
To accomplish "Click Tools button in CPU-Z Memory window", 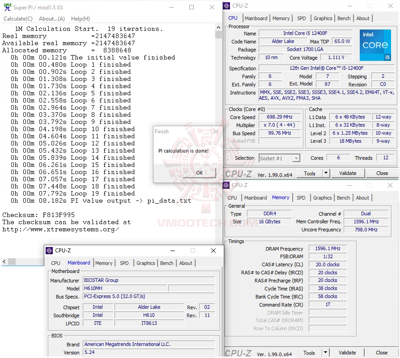I will pos(309,353).
